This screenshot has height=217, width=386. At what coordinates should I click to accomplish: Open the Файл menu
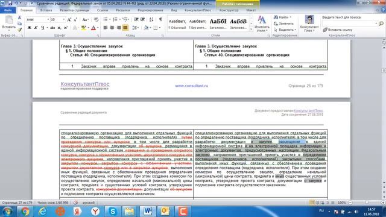pos(8,10)
